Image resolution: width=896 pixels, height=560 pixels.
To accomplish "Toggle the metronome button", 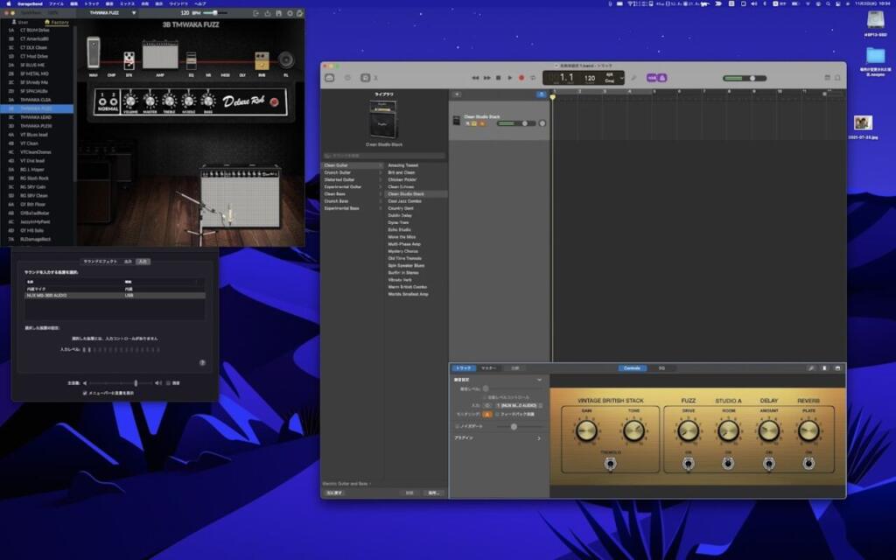I will point(662,78).
